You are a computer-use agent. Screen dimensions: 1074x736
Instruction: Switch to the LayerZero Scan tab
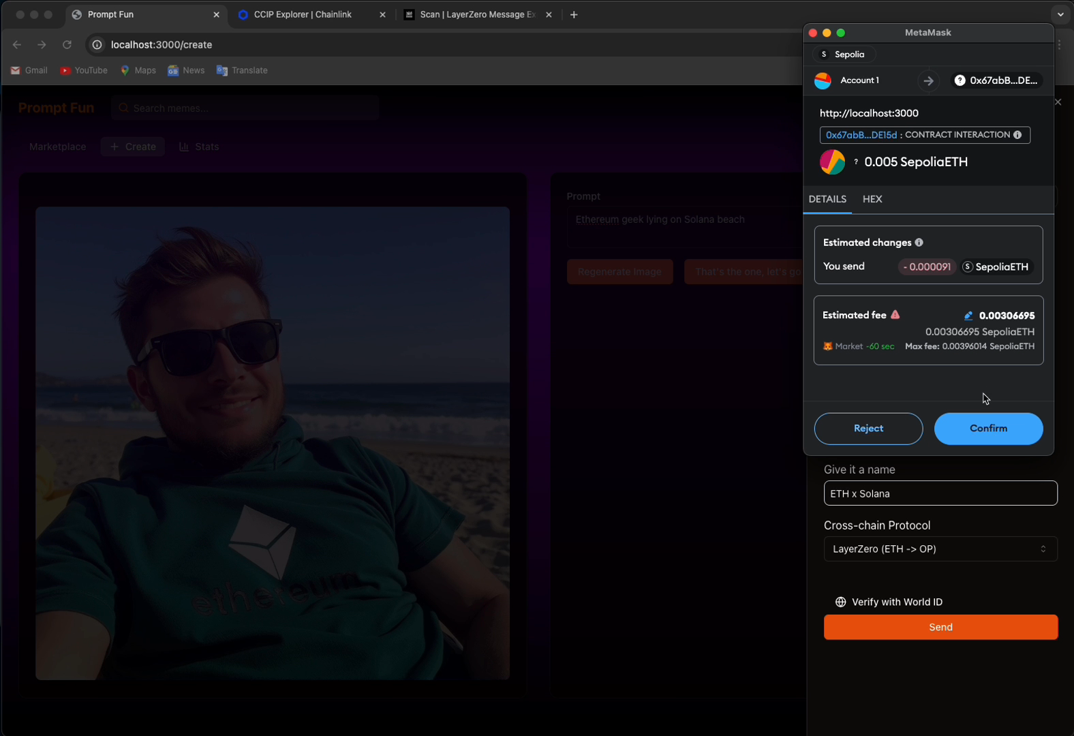(477, 14)
